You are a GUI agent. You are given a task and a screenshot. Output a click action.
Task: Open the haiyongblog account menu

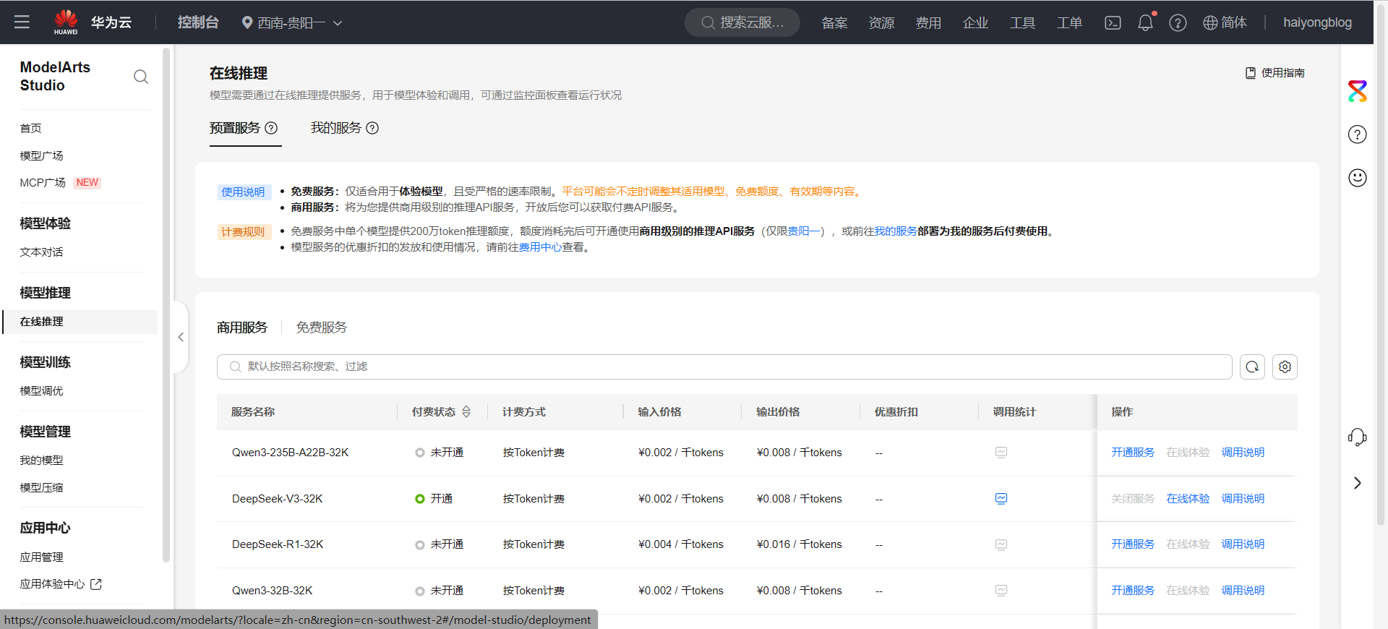(x=1317, y=22)
